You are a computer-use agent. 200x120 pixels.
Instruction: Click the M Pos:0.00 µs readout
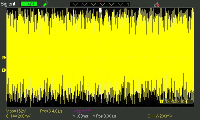pos(104,116)
